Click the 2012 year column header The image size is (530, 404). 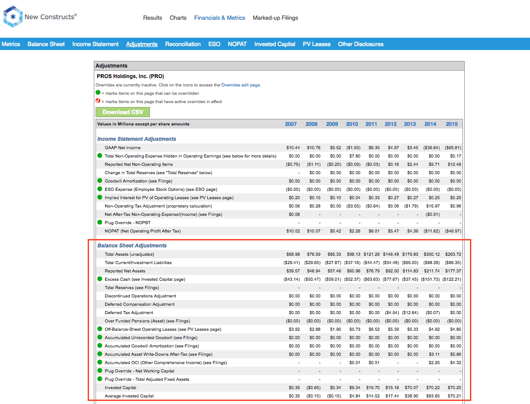pos(391,124)
